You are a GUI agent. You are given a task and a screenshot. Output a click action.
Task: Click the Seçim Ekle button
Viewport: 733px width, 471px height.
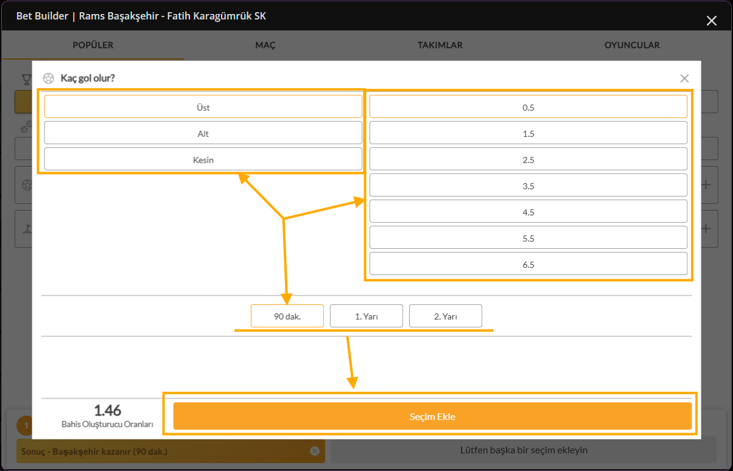(432, 416)
